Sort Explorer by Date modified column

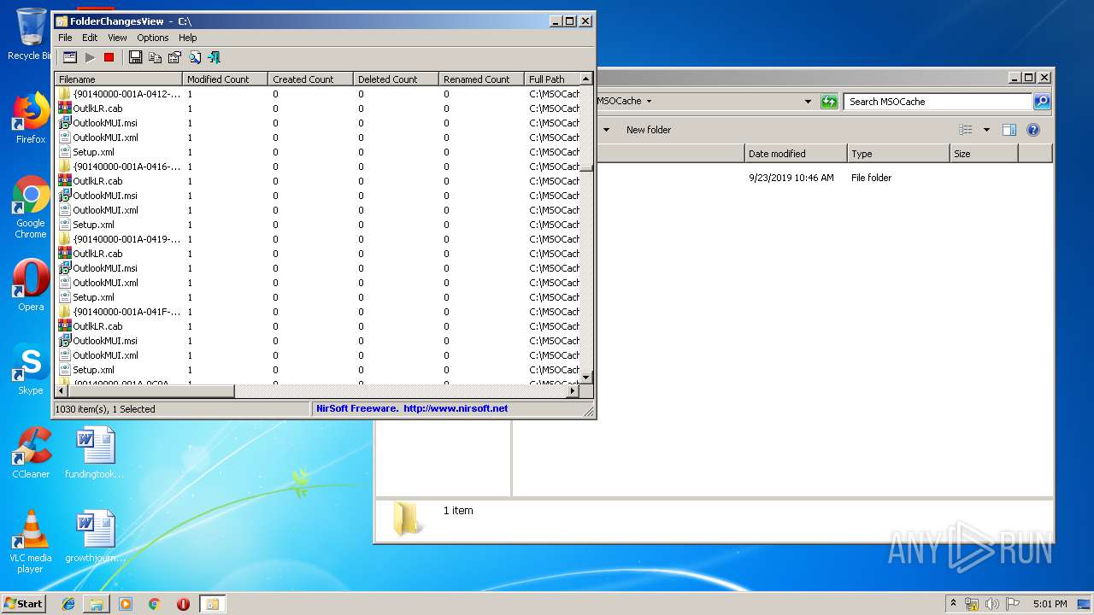[x=796, y=154]
